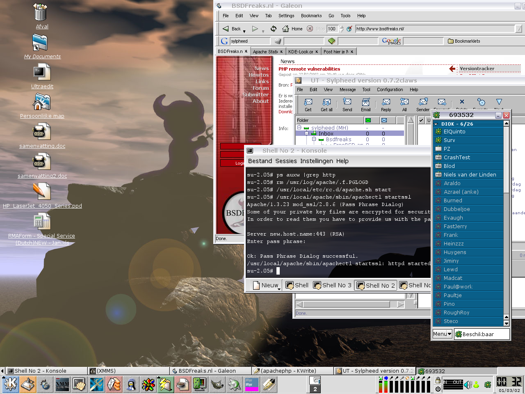The image size is (525, 394).
Task: Click logout power icon in panel
Action: tap(438, 388)
